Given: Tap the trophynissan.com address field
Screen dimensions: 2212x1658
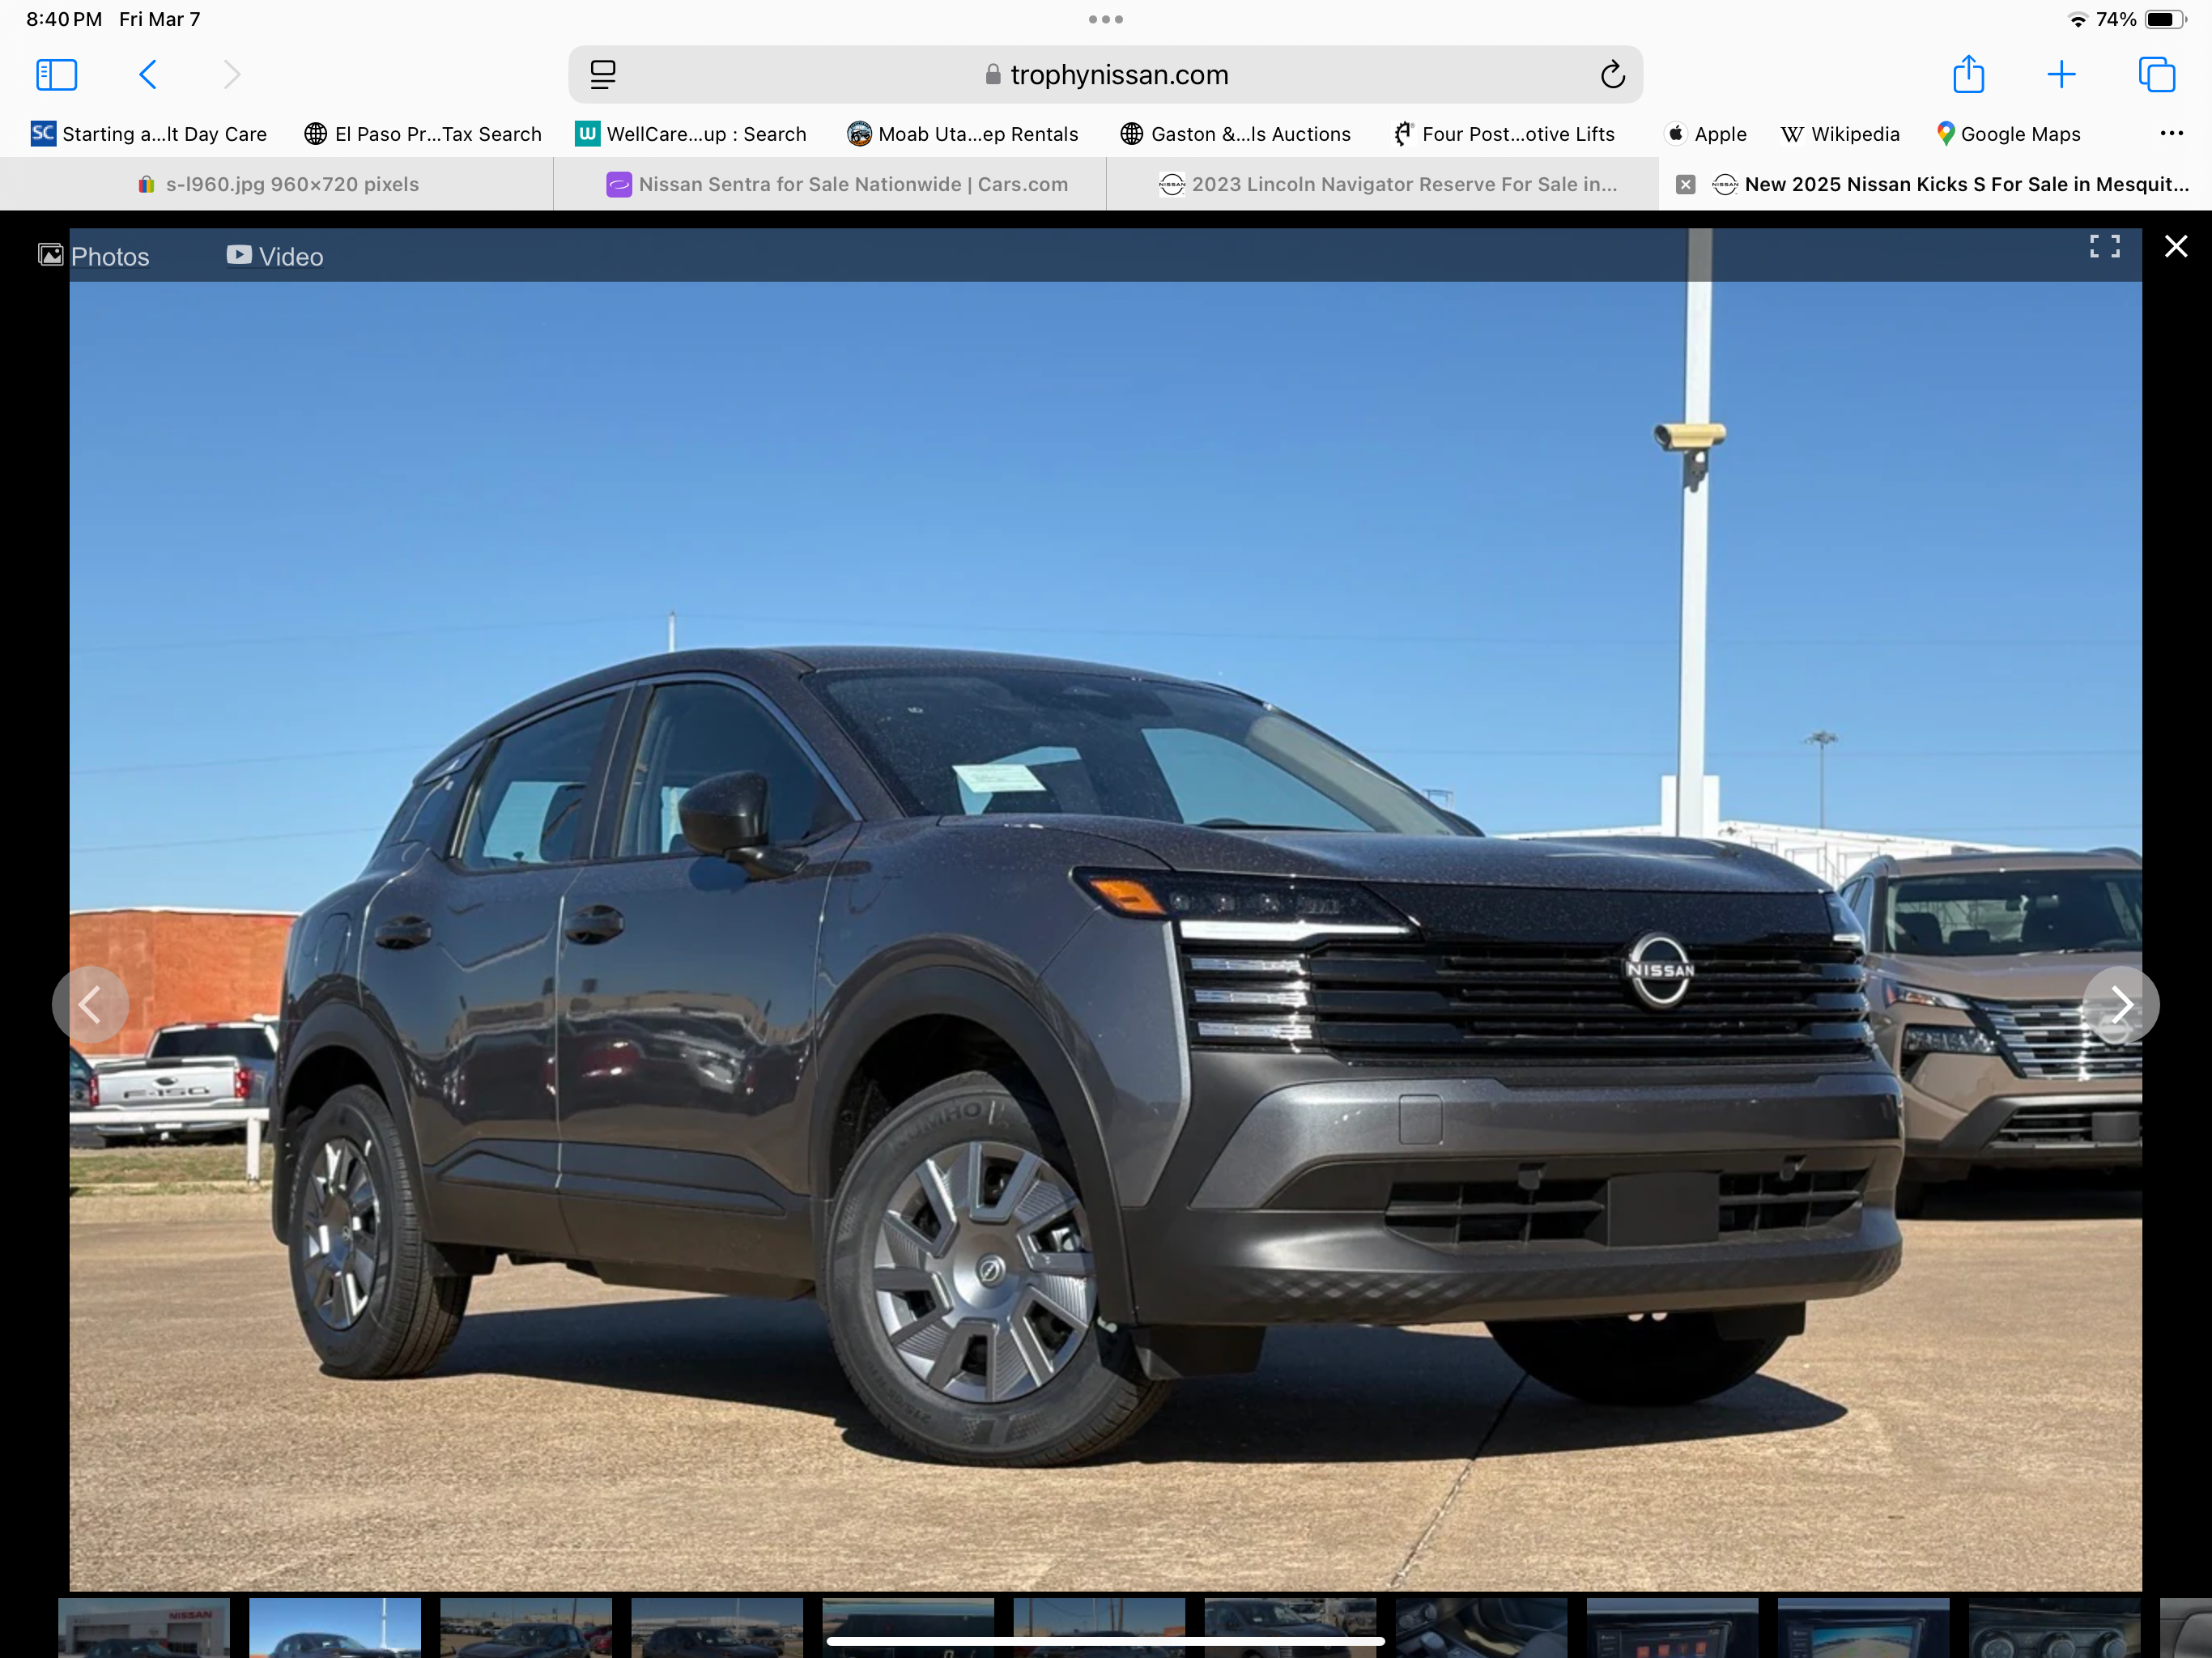Looking at the screenshot, I should [1105, 75].
